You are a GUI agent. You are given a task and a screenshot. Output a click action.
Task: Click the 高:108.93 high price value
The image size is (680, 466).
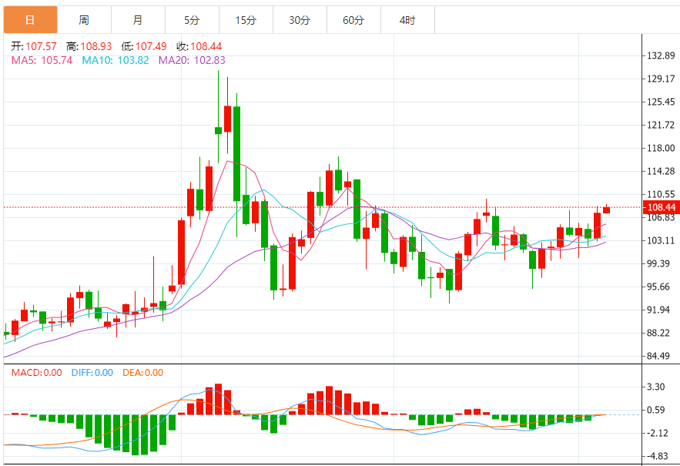[x=89, y=46]
